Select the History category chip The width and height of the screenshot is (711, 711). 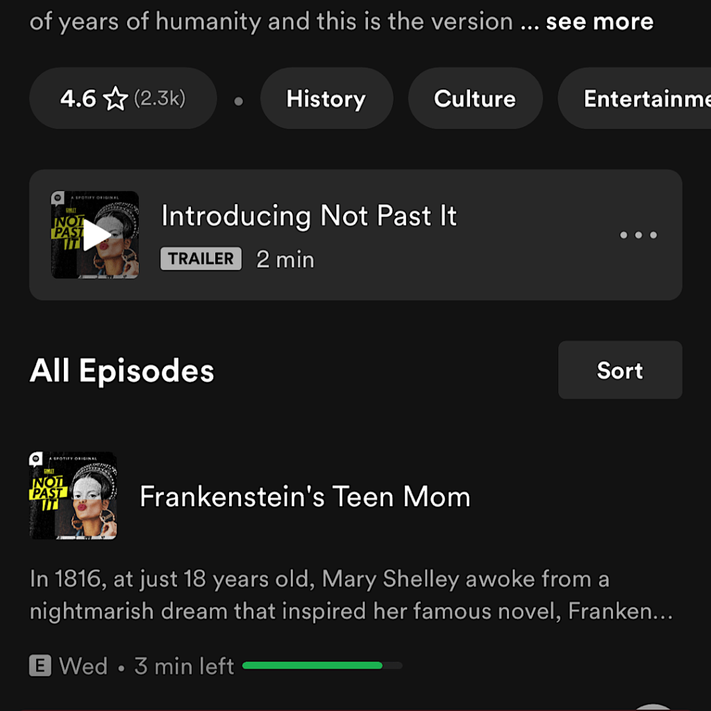pos(326,99)
